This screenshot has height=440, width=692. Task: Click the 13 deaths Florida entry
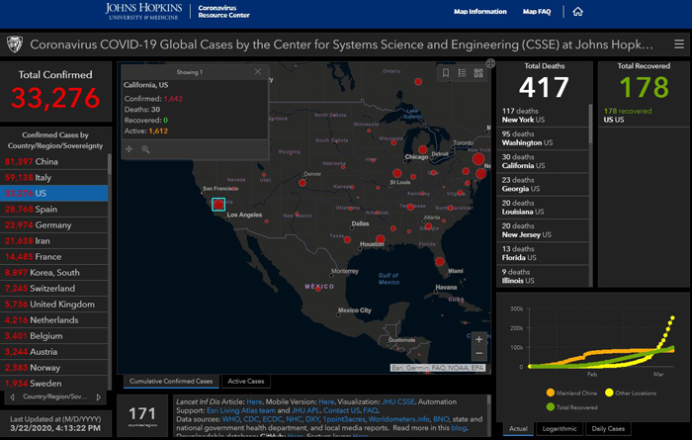(x=543, y=253)
